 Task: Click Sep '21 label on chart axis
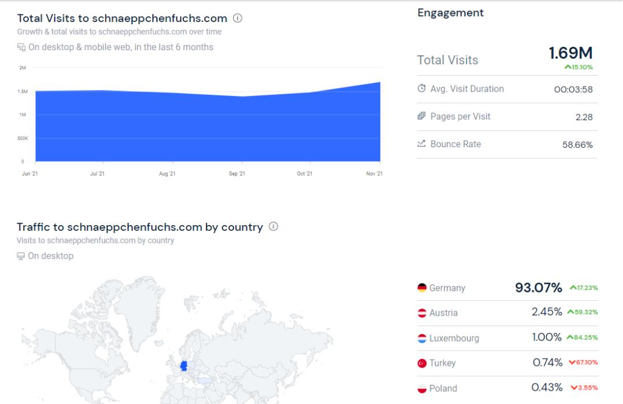(237, 174)
